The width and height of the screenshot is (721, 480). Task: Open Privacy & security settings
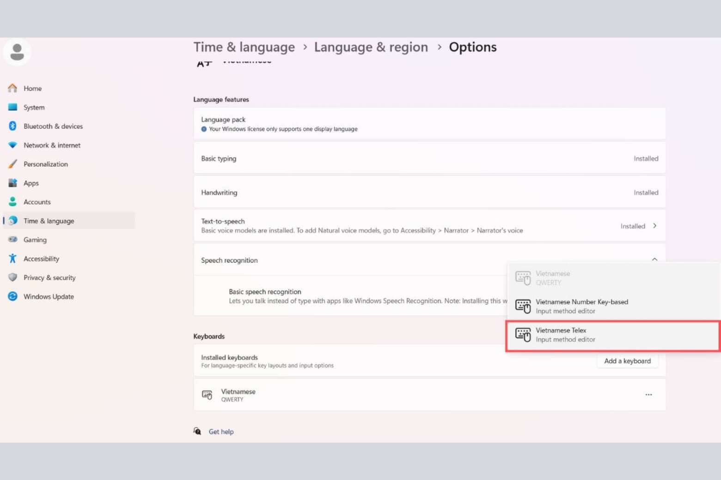click(x=49, y=277)
